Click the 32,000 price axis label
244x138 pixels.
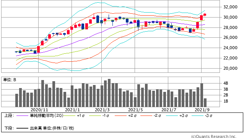coord(230,7)
